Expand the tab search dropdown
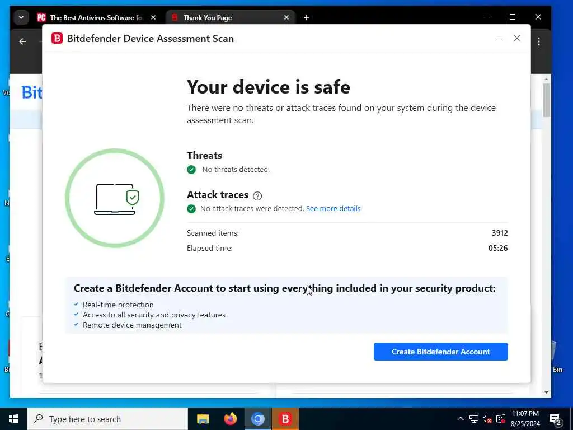The image size is (573, 430). point(21,17)
